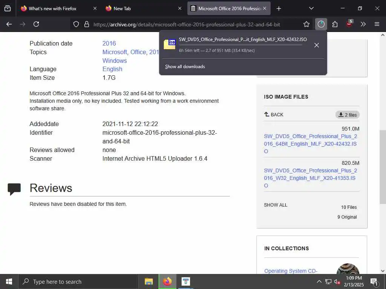
Task: Open the Microsoft topic link
Action: tap(115, 52)
